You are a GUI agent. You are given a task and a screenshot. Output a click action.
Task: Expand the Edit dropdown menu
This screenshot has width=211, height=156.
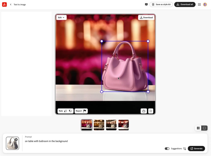click(x=61, y=17)
